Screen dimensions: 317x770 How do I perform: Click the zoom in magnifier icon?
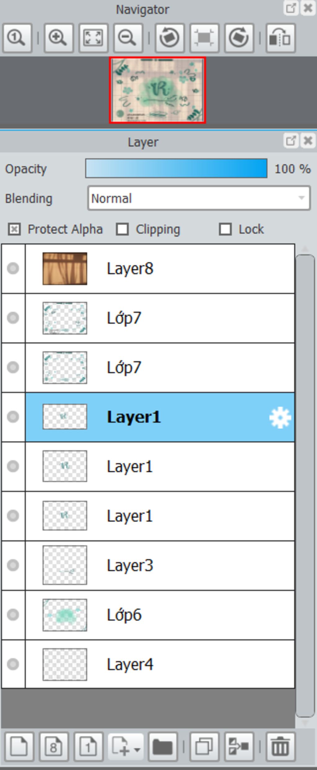point(59,38)
